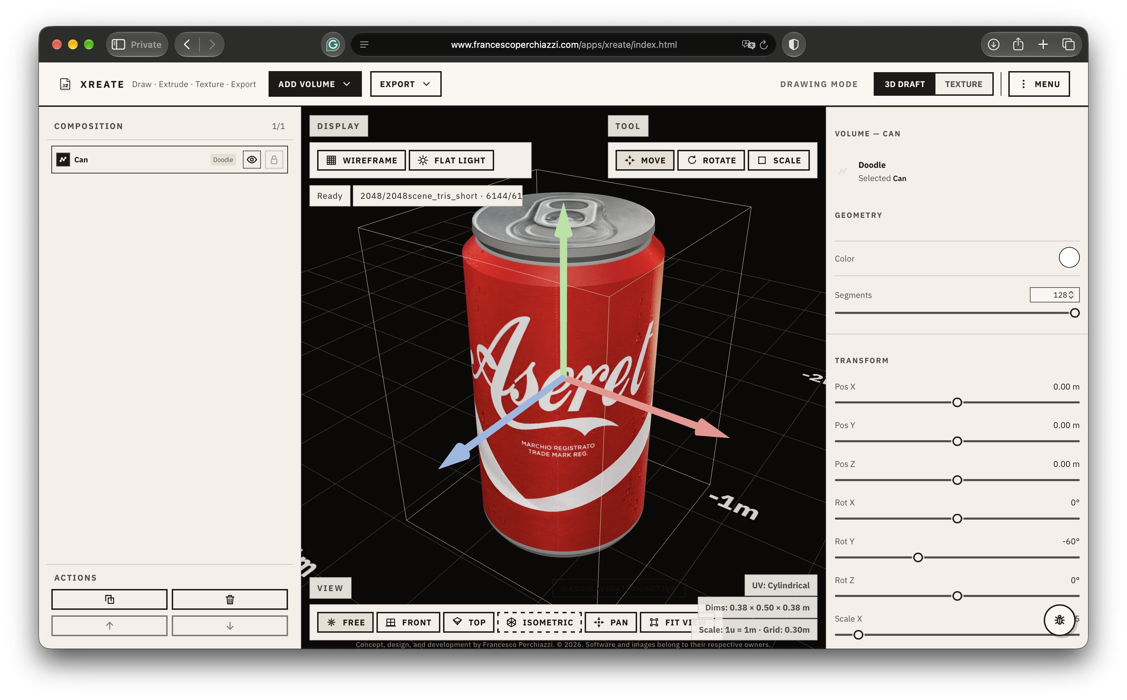Click the Segments number input field

click(x=1054, y=294)
